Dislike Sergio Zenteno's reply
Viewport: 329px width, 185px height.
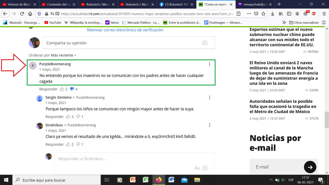click(x=78, y=116)
